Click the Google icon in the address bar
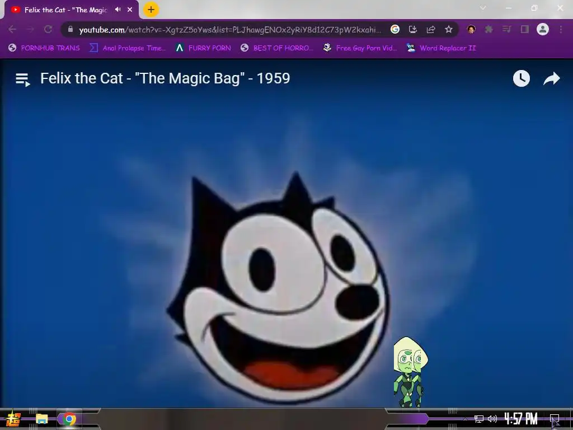Screen dimensions: 573x430 pos(395,29)
